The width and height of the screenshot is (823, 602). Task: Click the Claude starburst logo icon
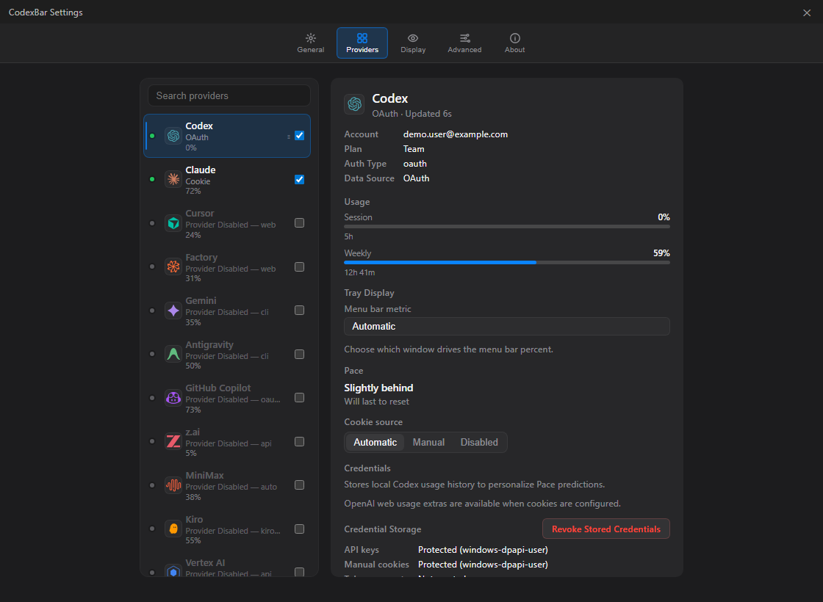point(173,179)
